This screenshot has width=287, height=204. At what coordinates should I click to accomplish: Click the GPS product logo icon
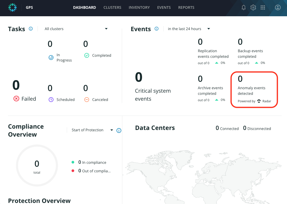pyautogui.click(x=13, y=7)
